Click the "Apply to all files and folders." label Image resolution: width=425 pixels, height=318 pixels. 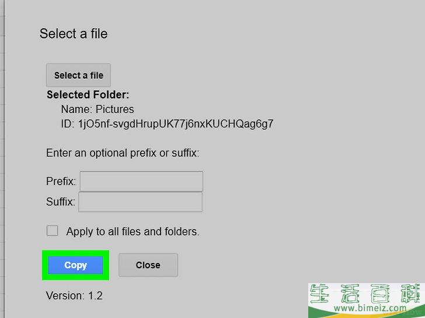click(x=133, y=232)
